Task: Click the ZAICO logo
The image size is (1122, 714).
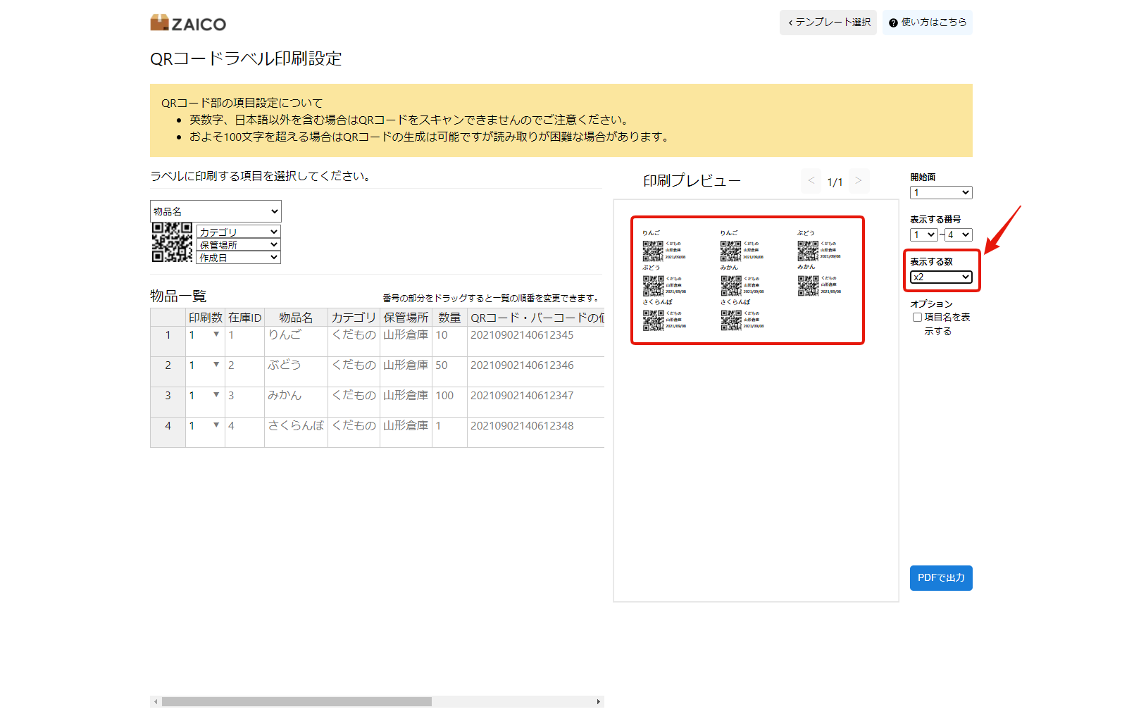Action: click(x=188, y=23)
